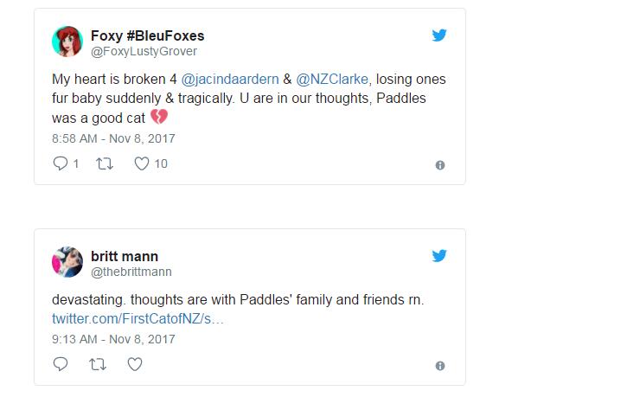Click Foxy's red-haired avatar image
Image resolution: width=627 pixels, height=397 pixels.
click(x=67, y=42)
